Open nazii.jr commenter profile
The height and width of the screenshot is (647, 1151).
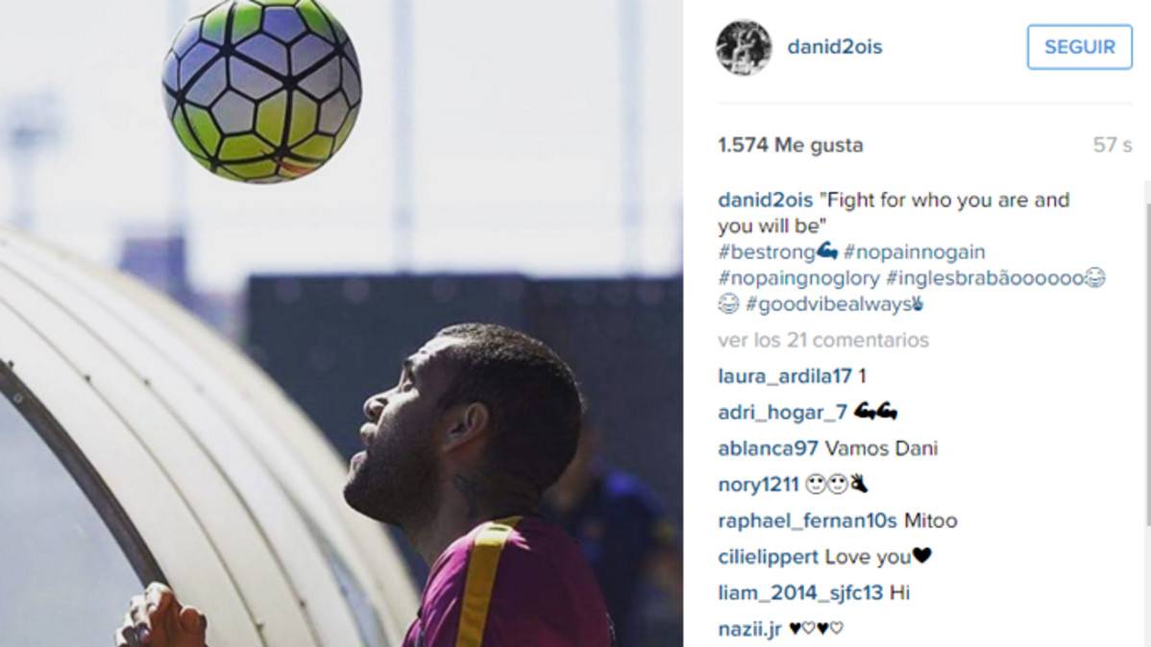point(749,629)
